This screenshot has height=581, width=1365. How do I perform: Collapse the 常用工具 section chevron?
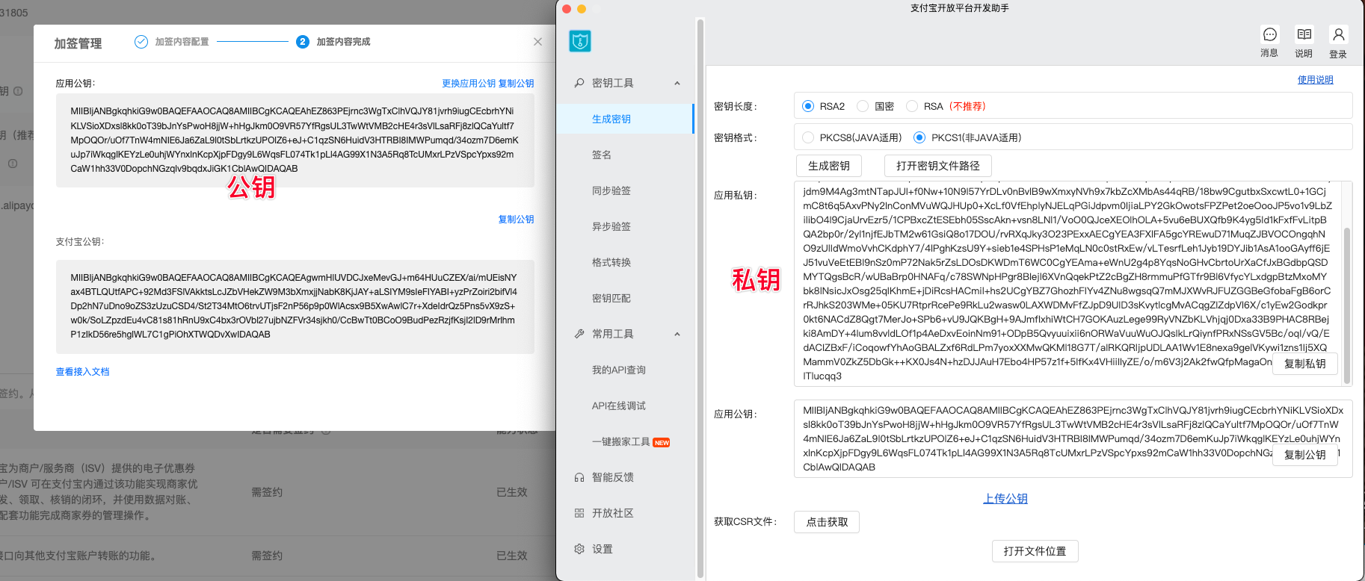pyautogui.click(x=677, y=334)
